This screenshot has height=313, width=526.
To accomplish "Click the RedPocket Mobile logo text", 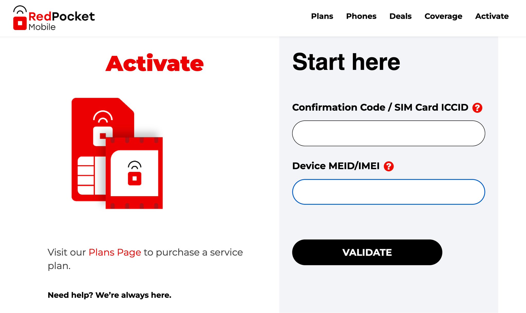I will (x=62, y=21).
